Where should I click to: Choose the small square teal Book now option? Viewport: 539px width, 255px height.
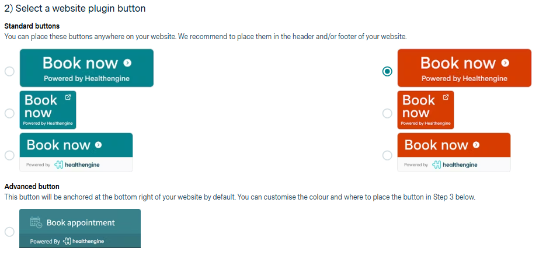coord(9,113)
